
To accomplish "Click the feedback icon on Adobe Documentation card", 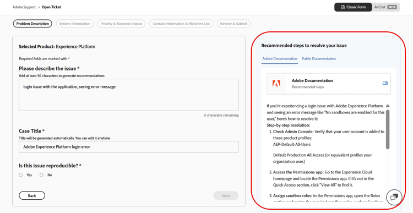I will pyautogui.click(x=385, y=83).
